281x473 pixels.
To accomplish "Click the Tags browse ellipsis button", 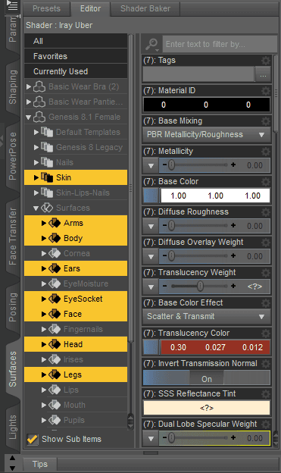I will pos(263,75).
